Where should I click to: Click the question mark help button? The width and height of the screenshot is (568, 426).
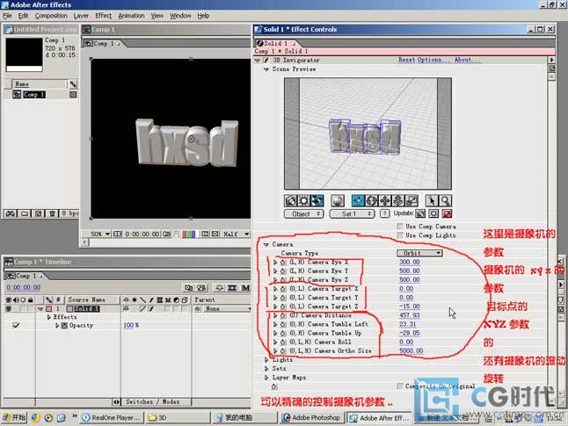coord(384,213)
